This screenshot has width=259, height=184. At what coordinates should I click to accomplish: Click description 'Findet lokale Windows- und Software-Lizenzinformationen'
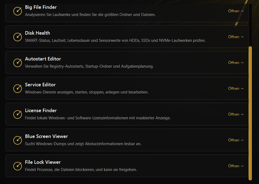[98, 118]
